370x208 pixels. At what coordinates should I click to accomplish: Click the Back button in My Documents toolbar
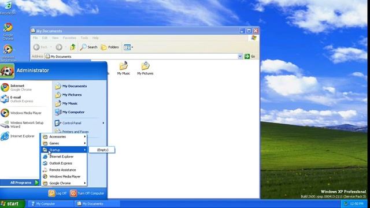[40, 47]
